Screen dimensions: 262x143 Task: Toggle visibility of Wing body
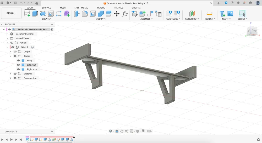point(18,60)
